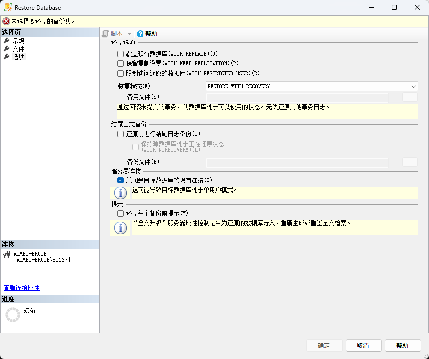The height and width of the screenshot is (359, 429).
Task: Click the info icon beside the single-user mode note
Action: point(120,192)
